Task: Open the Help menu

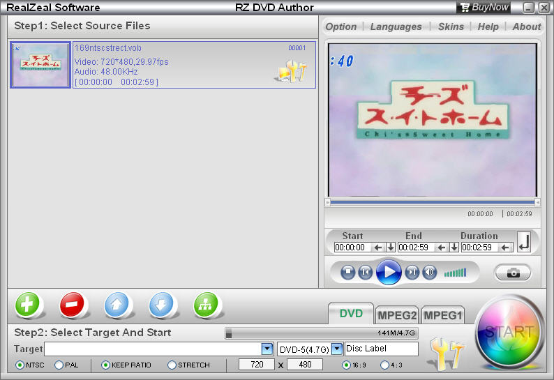Action: (x=488, y=26)
